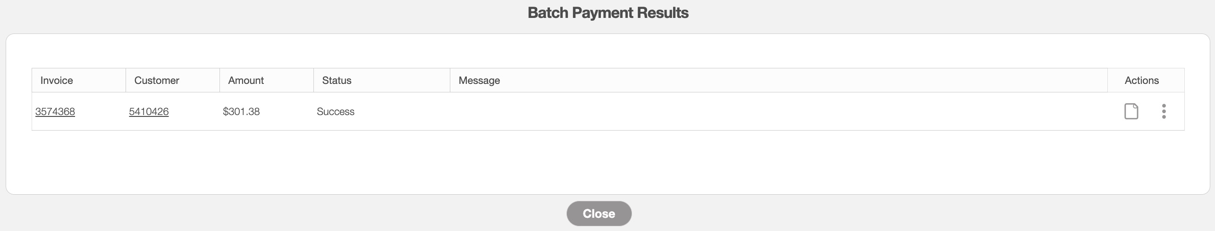
Task: Open customer 5410426 link
Action: 149,112
